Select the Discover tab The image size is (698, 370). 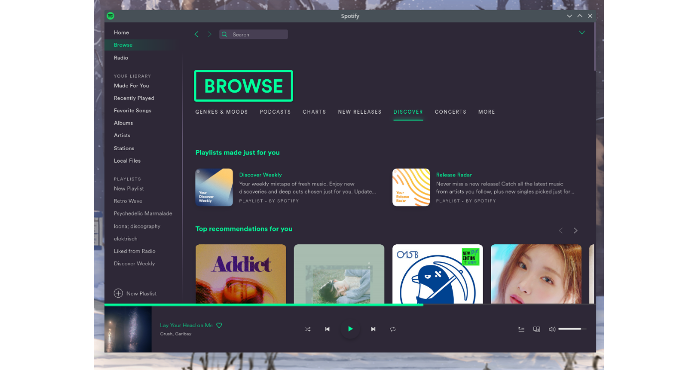[x=408, y=112]
